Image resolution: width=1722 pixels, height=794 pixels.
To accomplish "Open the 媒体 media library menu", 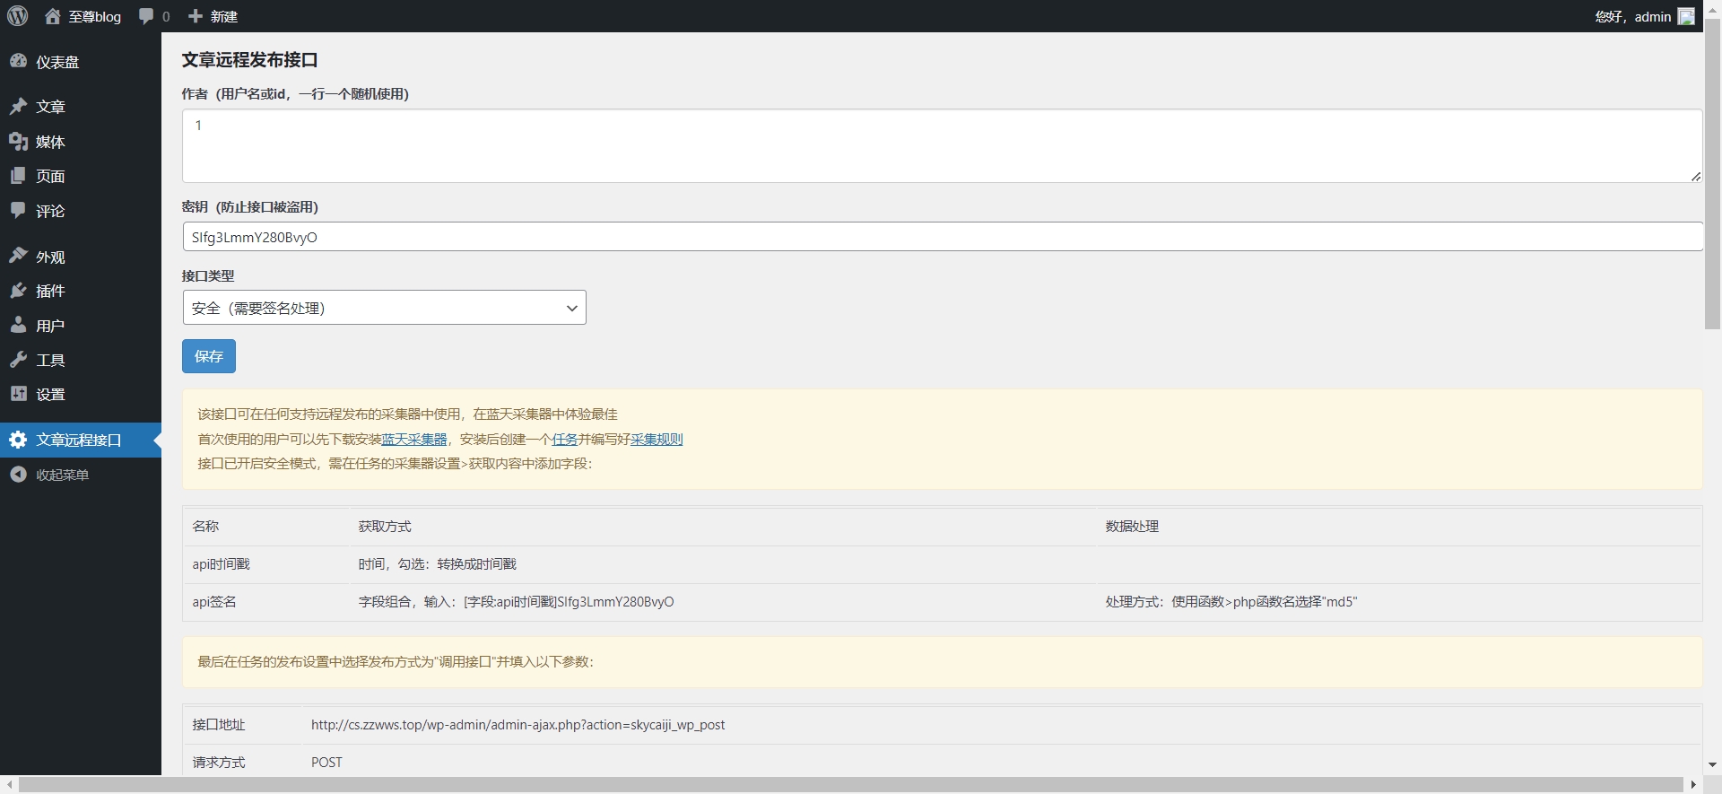I will click(x=50, y=142).
